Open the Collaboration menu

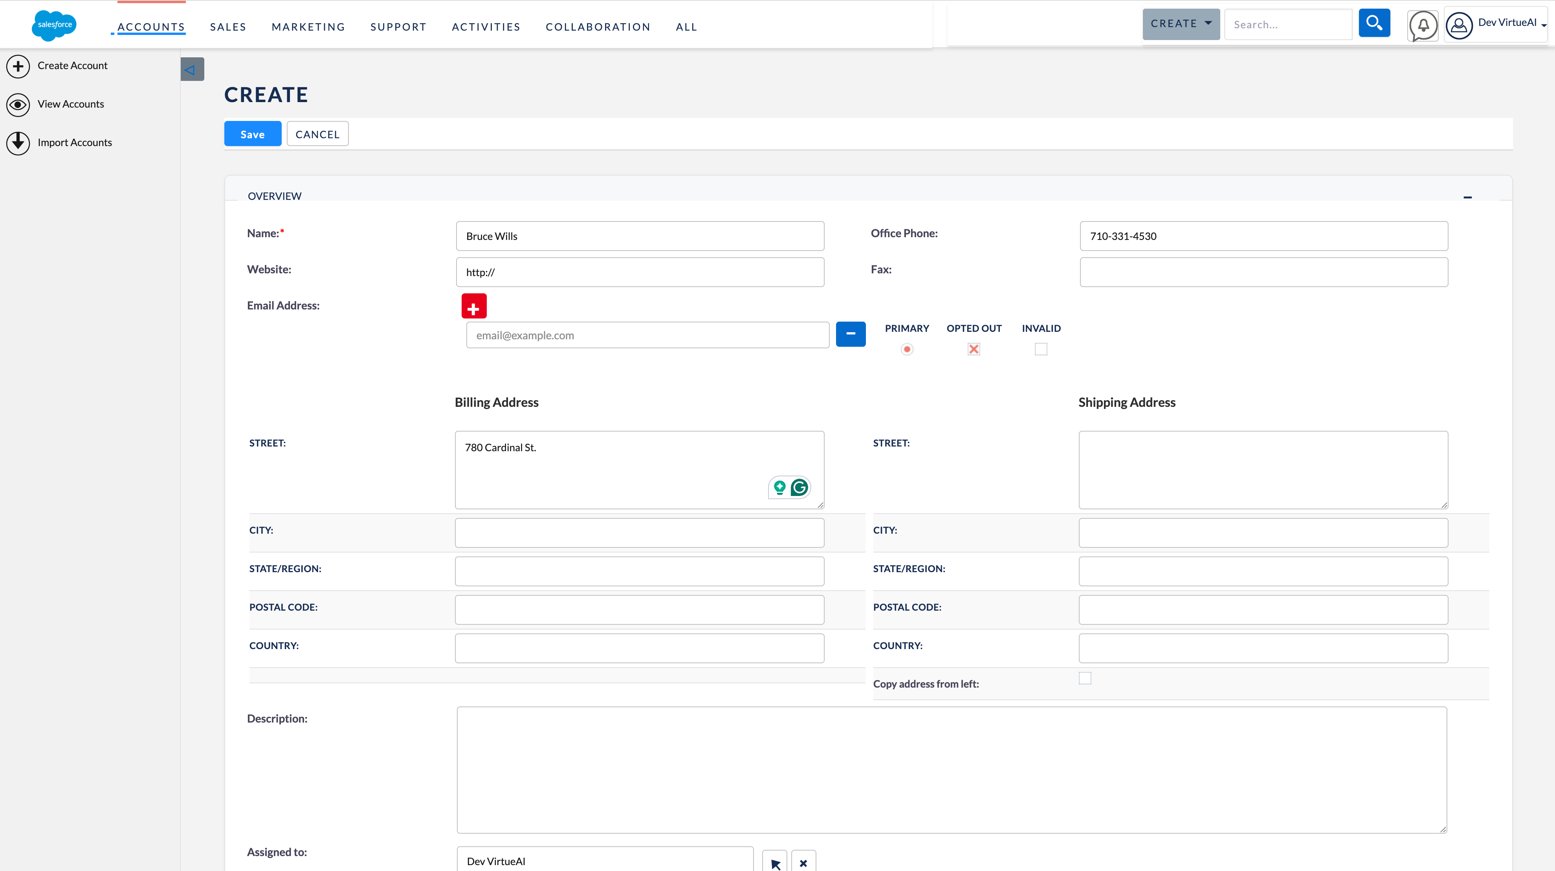click(x=598, y=27)
